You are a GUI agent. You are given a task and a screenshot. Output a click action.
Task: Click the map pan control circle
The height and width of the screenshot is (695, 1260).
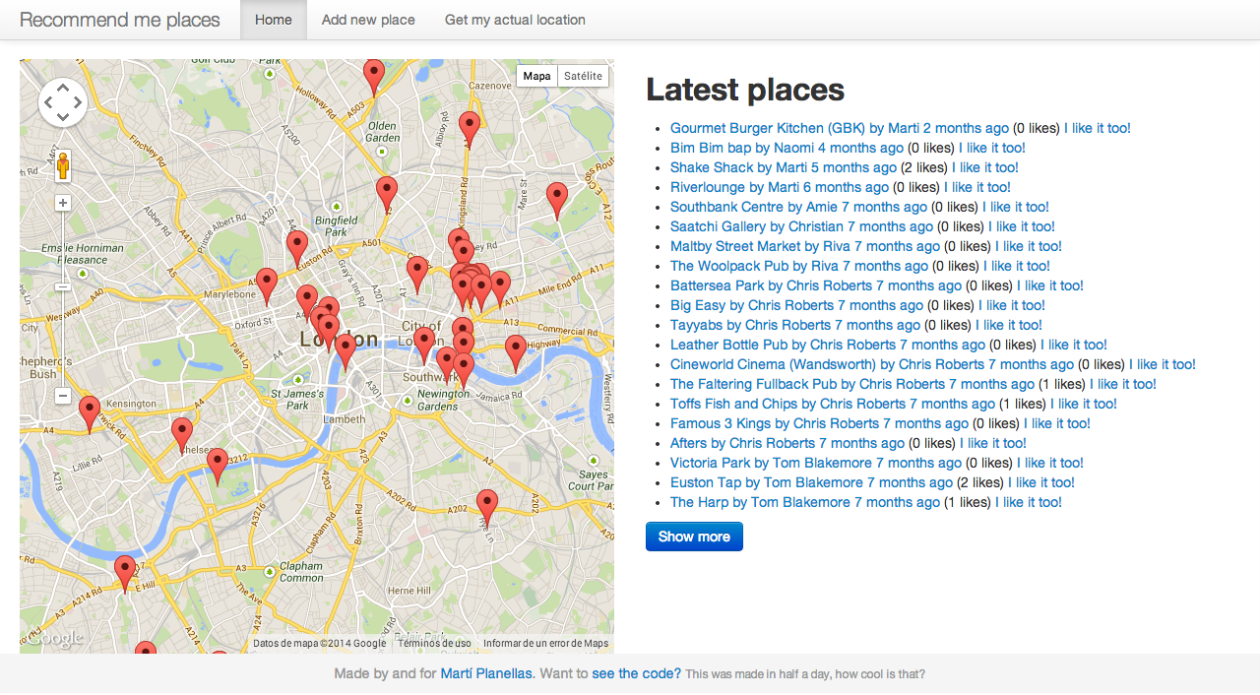(63, 102)
